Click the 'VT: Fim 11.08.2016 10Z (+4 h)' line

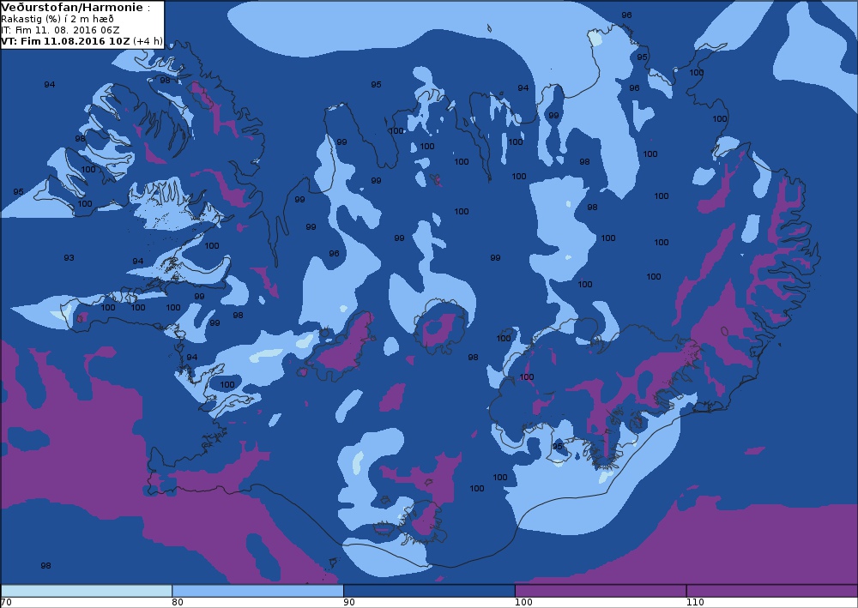pos(82,41)
